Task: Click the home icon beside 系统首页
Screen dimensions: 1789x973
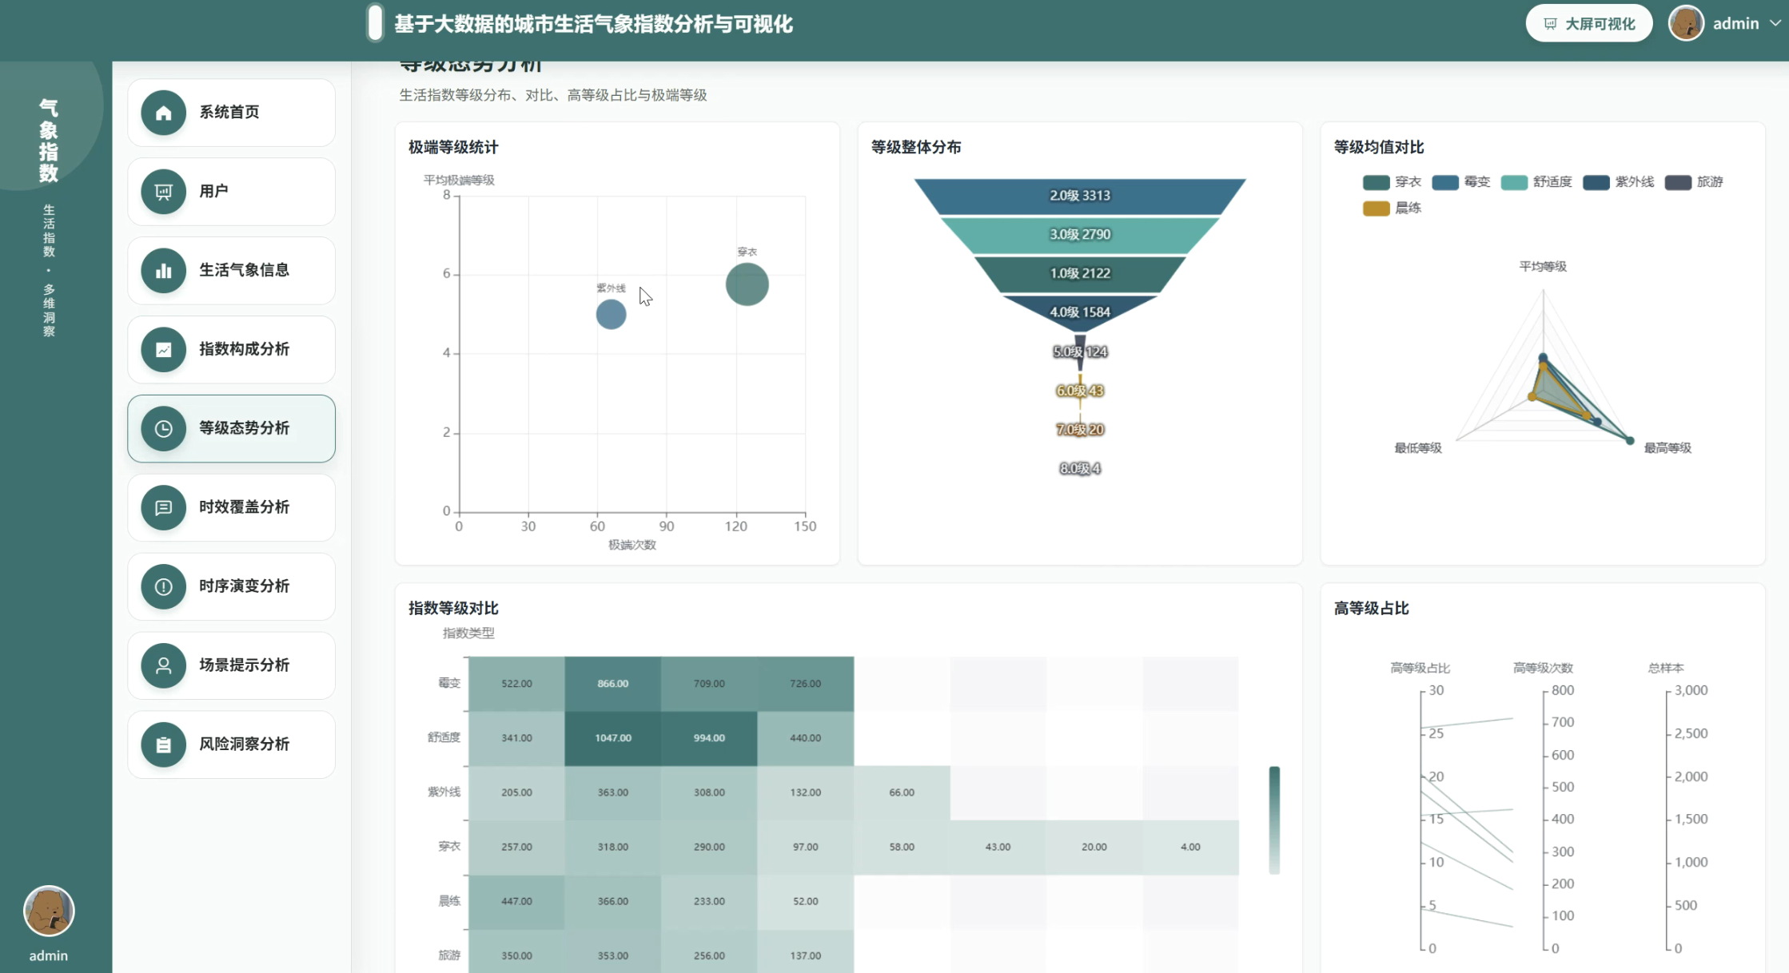Action: pyautogui.click(x=163, y=113)
